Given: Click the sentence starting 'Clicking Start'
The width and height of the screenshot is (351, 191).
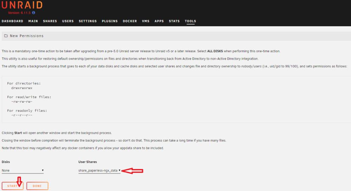Looking at the screenshot, I should (x=57, y=133).
